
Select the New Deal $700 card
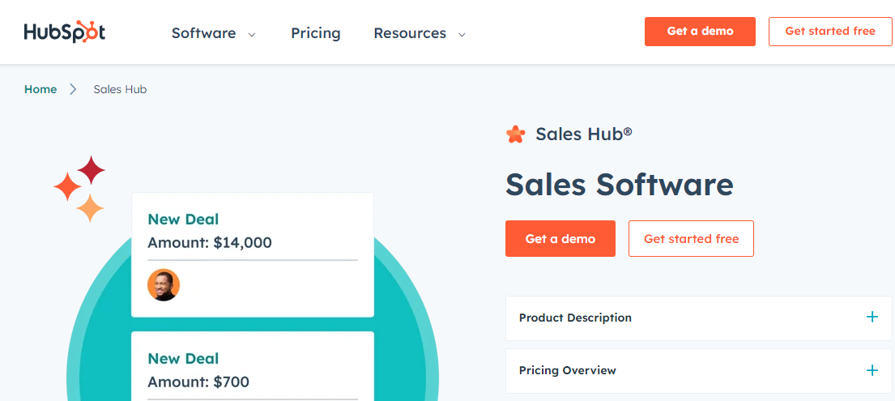[253, 366]
